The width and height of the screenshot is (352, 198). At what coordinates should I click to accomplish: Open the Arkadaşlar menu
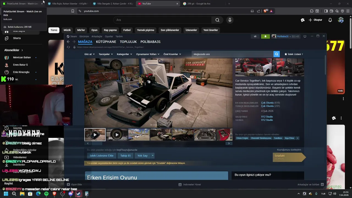pos(97,36)
